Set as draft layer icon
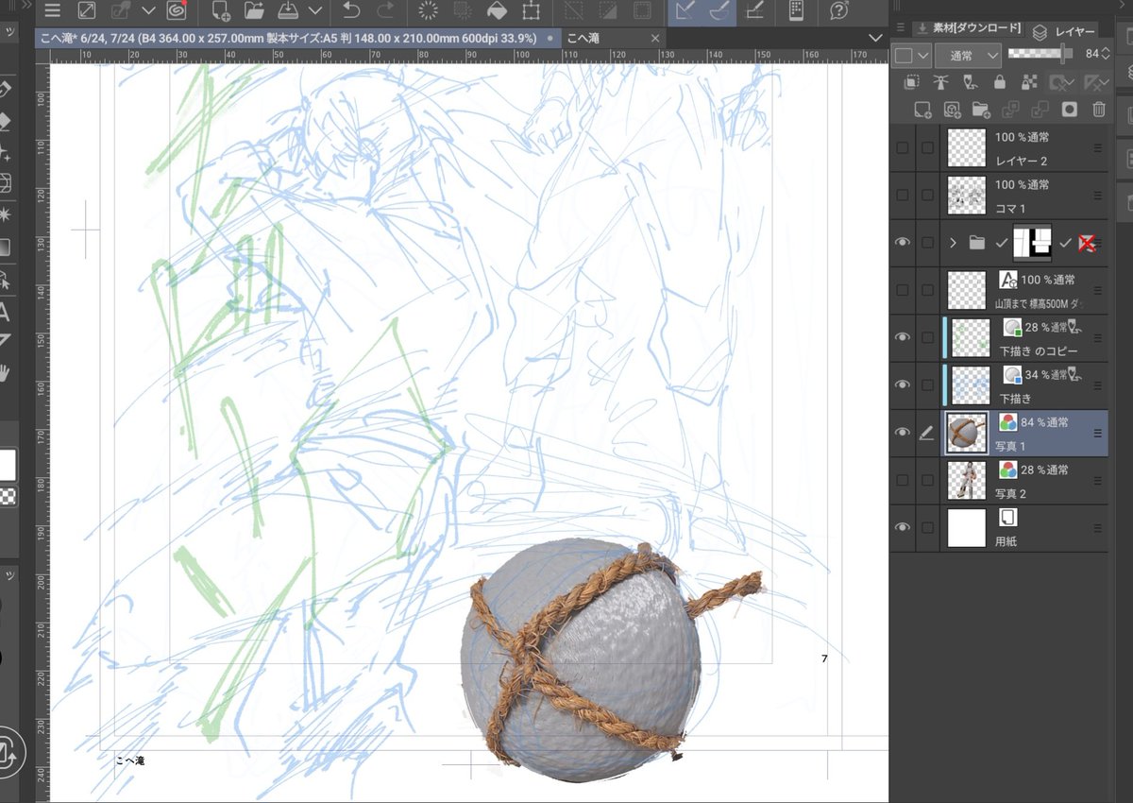 (x=971, y=83)
